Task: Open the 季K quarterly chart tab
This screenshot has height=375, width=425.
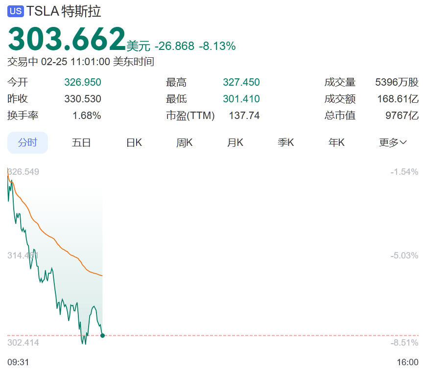Action: point(285,142)
